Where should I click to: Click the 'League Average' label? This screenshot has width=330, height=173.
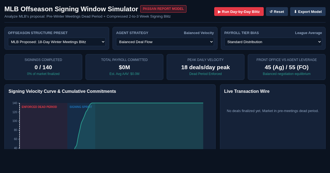(309, 33)
